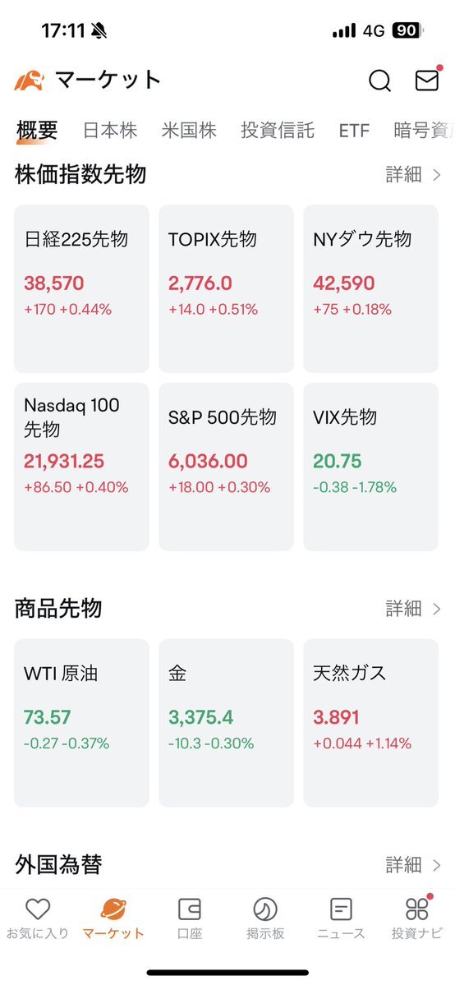
Task: Expand 外国為替 詳細 chevron
Action: (438, 866)
